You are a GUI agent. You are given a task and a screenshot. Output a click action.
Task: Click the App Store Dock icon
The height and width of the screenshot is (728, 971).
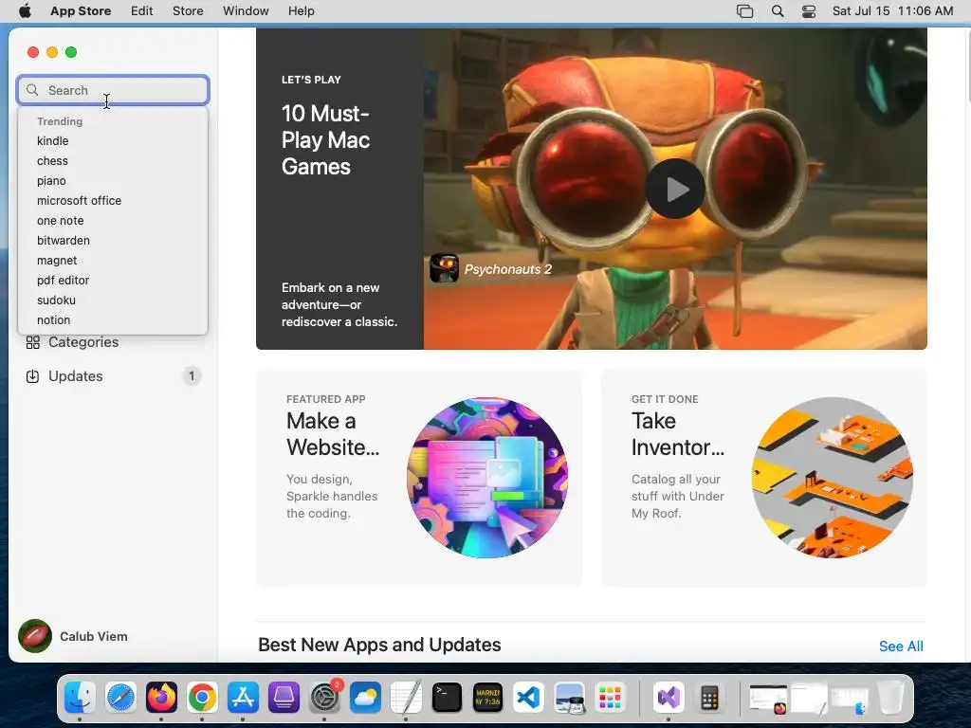[x=243, y=698]
